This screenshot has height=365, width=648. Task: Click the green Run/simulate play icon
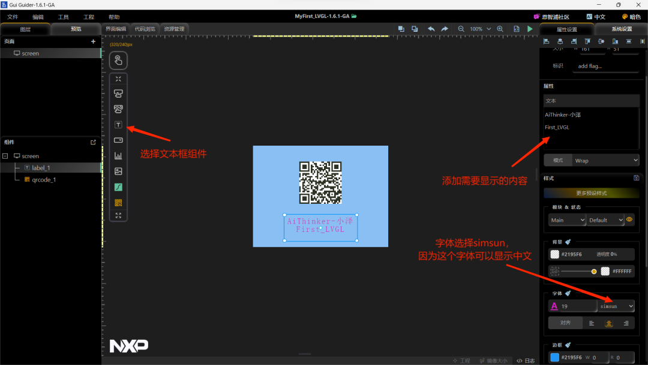click(530, 28)
